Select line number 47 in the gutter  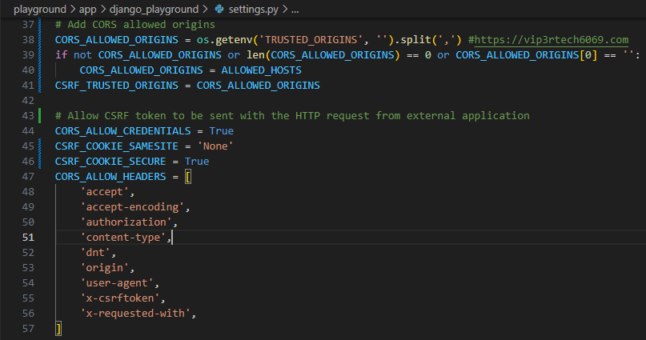click(27, 176)
